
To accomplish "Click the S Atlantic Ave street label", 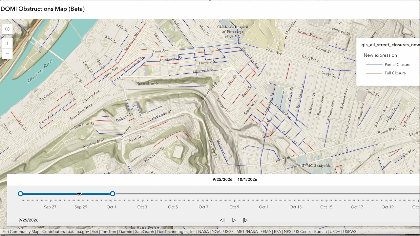I will point(330,112).
